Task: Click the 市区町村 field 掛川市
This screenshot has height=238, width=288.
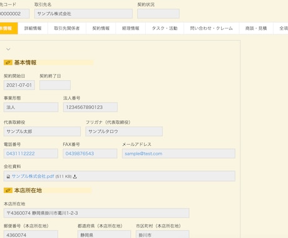Action: coord(163,235)
